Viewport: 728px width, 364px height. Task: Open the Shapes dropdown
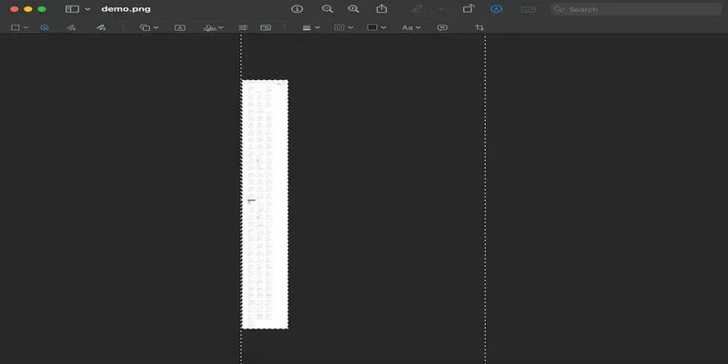pos(149,27)
